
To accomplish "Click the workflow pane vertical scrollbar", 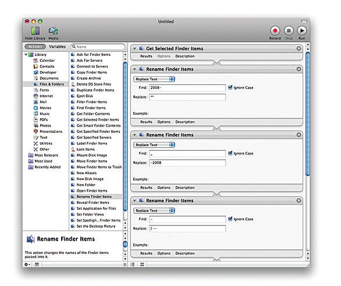I will coord(308,113).
